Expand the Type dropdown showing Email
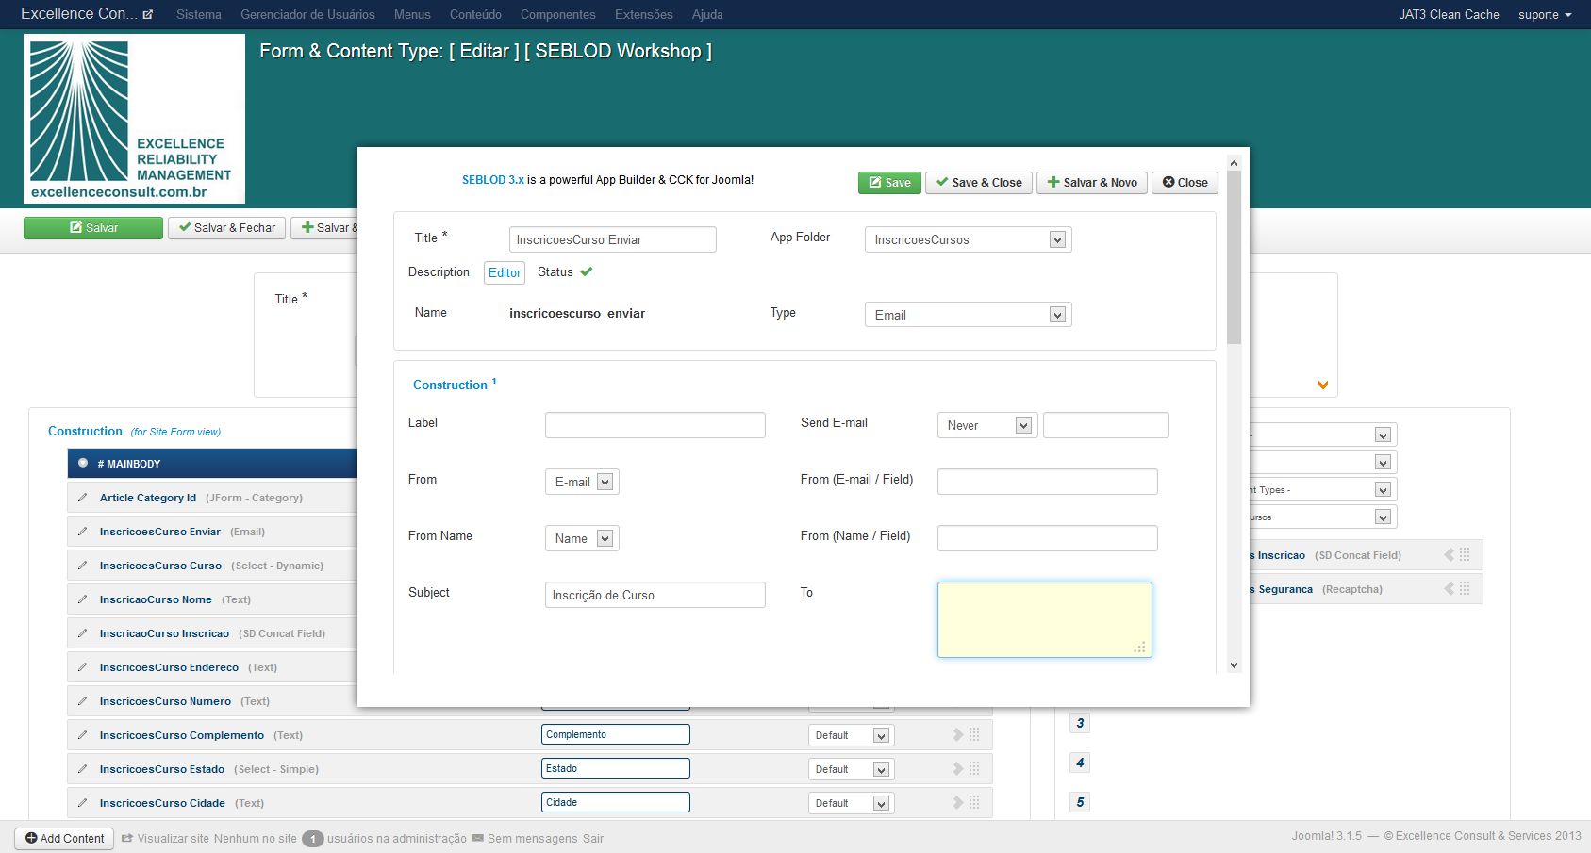Screen dimensions: 1591x853 (x=968, y=315)
